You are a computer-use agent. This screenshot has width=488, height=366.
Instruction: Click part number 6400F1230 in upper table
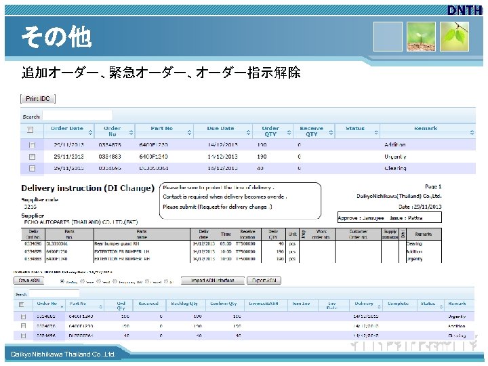pos(153,145)
